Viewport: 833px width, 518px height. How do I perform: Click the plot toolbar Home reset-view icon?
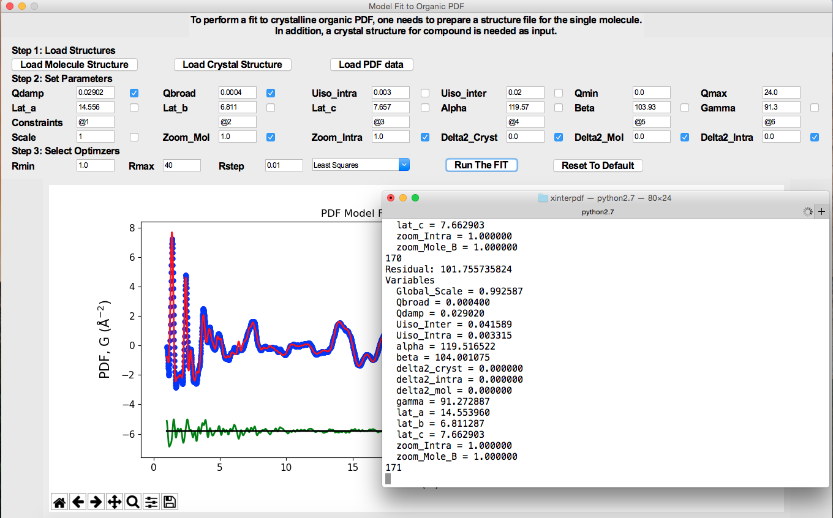point(59,502)
